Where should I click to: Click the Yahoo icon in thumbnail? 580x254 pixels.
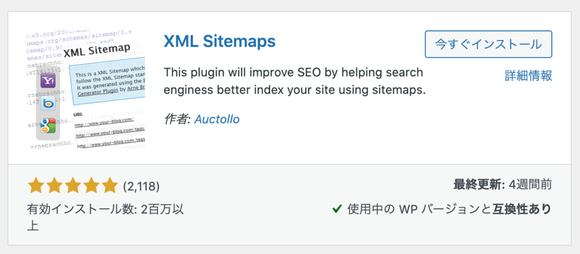point(48,81)
